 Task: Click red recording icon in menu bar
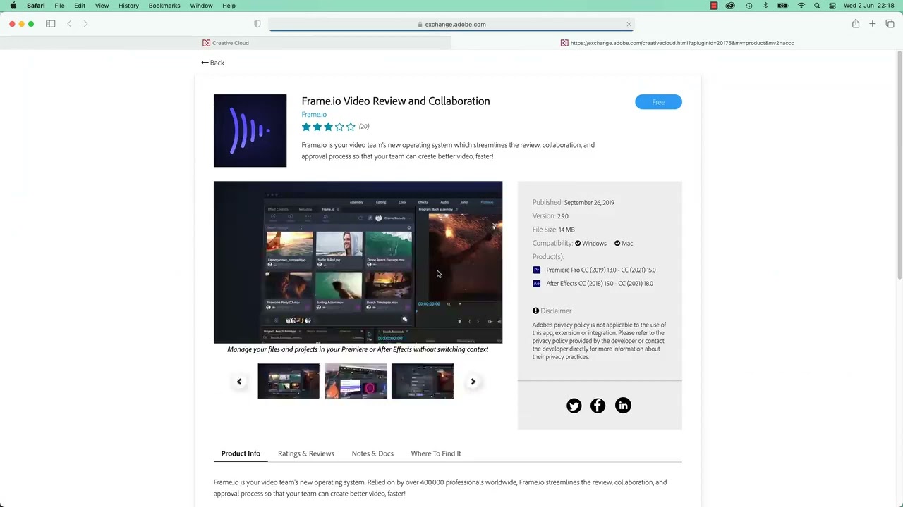714,6
